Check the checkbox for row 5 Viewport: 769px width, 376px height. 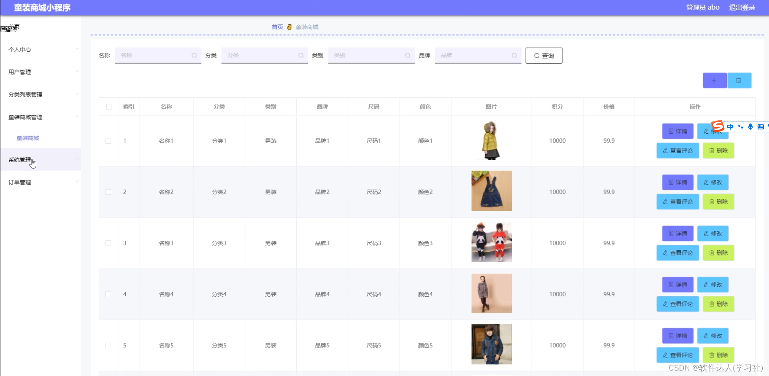[x=108, y=345]
